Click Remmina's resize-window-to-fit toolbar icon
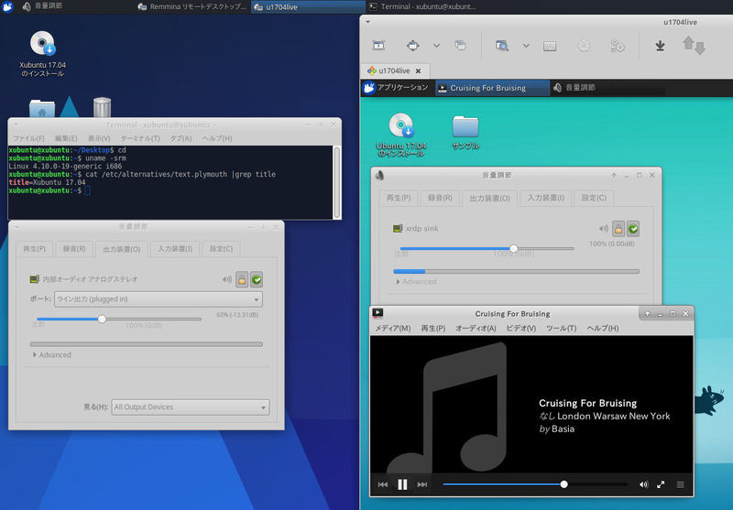Screen dimensions: 733x510 (378, 45)
